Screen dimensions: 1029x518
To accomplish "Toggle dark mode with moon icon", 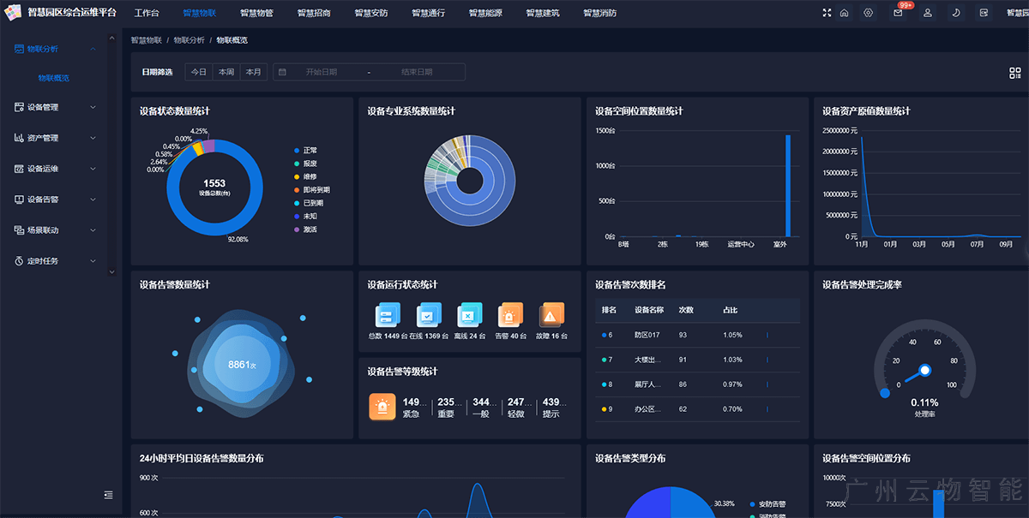I will [955, 13].
